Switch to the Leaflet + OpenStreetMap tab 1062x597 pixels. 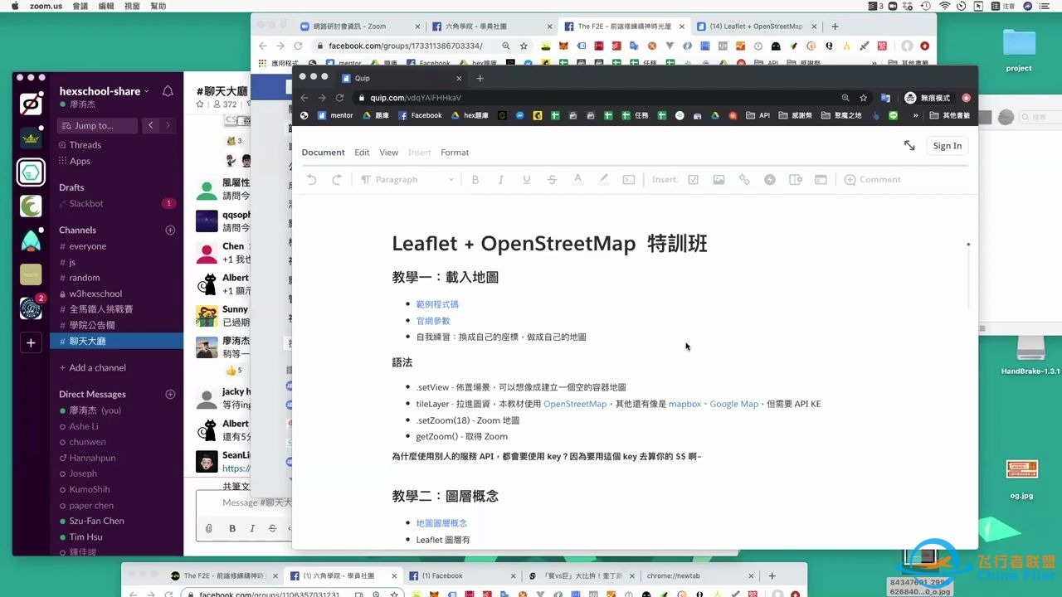755,27
